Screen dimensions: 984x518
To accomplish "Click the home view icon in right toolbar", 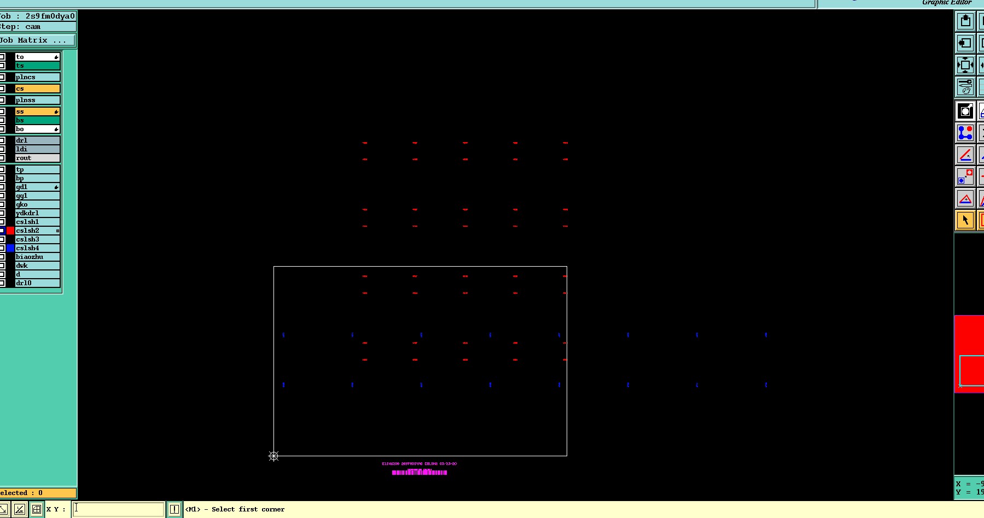I will click(x=965, y=21).
